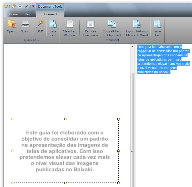Click the small OCR wand quick access icon

pyautogui.click(x=26, y=6)
